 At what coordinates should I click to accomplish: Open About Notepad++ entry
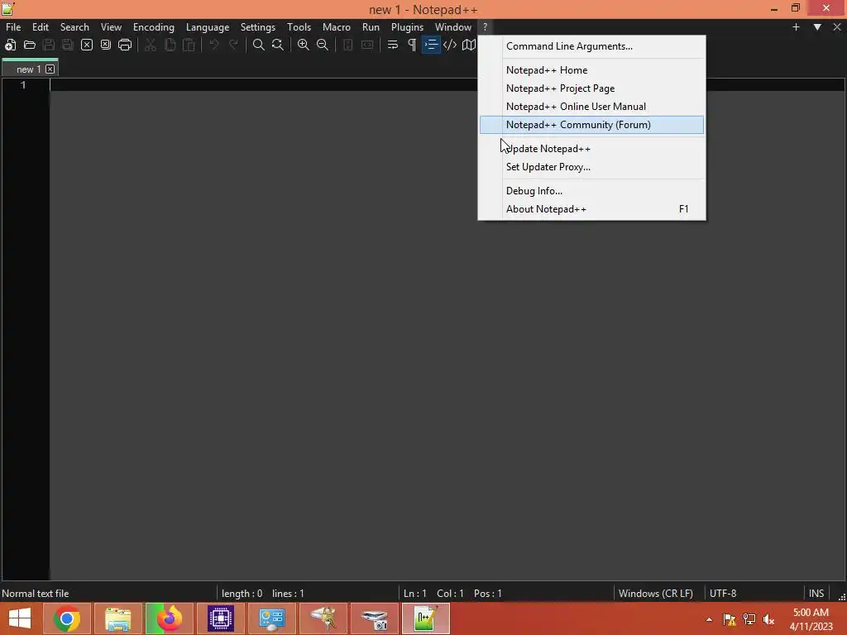coord(591,209)
